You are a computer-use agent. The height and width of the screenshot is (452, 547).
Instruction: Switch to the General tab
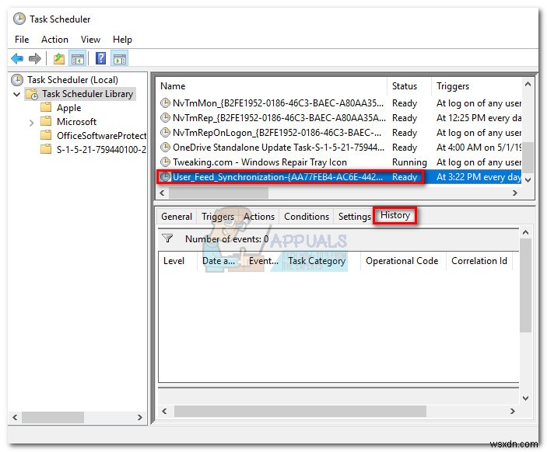(x=177, y=216)
